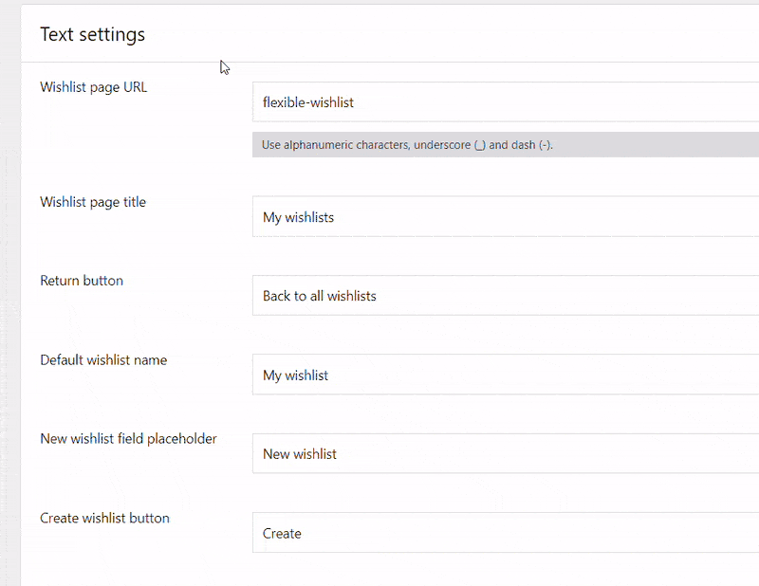Click the alphanumeric characters hint text
759x586 pixels.
(407, 145)
